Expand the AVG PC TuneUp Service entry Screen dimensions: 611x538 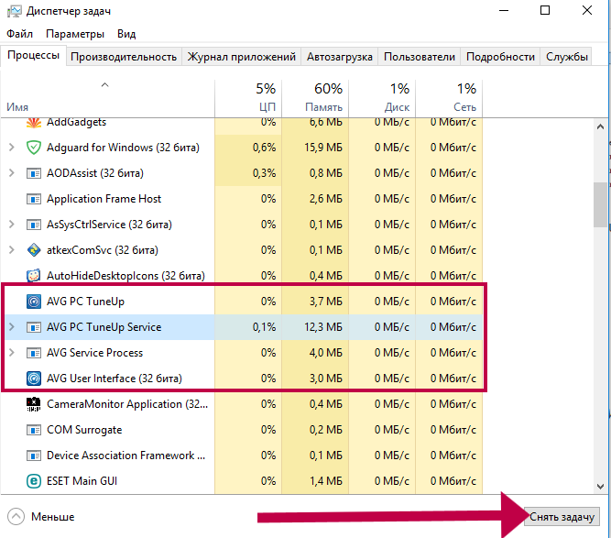coord(11,327)
